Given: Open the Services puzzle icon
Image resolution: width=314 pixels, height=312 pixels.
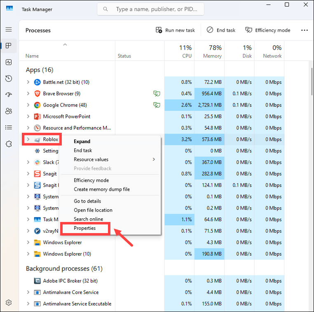Looking at the screenshot, I should [x=9, y=144].
